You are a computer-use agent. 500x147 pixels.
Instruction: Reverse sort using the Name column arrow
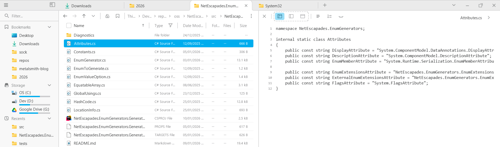point(143,25)
